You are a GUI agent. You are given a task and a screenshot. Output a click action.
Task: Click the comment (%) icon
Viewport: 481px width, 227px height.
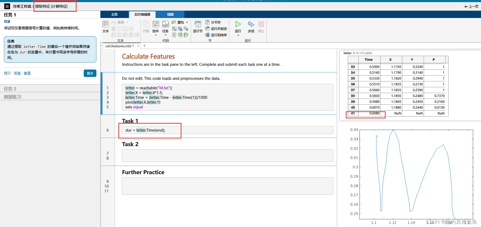pos(174,29)
